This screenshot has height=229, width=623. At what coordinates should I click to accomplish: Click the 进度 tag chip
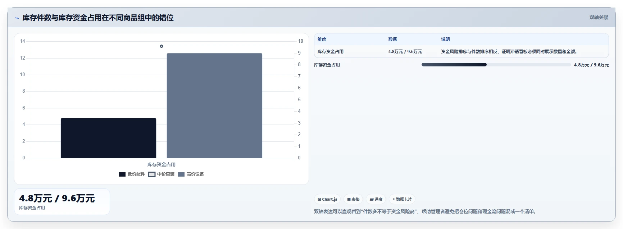[x=376, y=199]
